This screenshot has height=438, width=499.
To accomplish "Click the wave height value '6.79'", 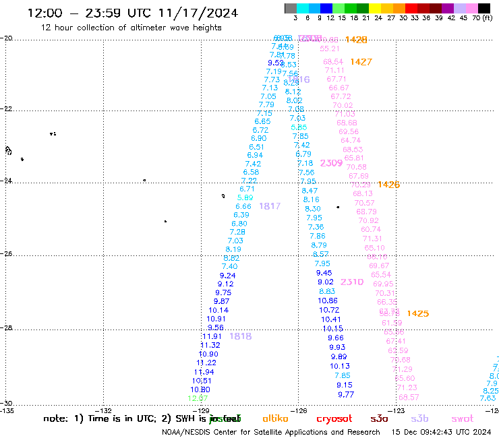I will click(303, 154).
